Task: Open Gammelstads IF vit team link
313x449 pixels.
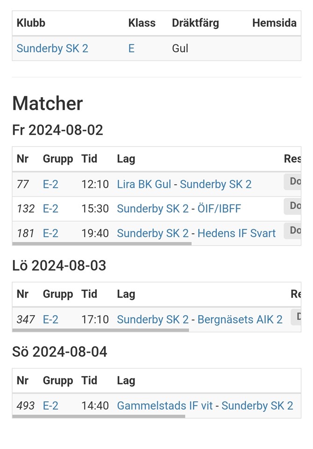Action: coord(164,406)
